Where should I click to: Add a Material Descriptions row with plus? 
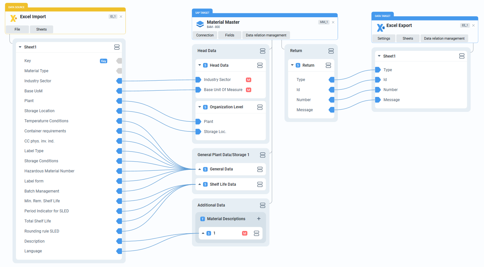point(259,219)
